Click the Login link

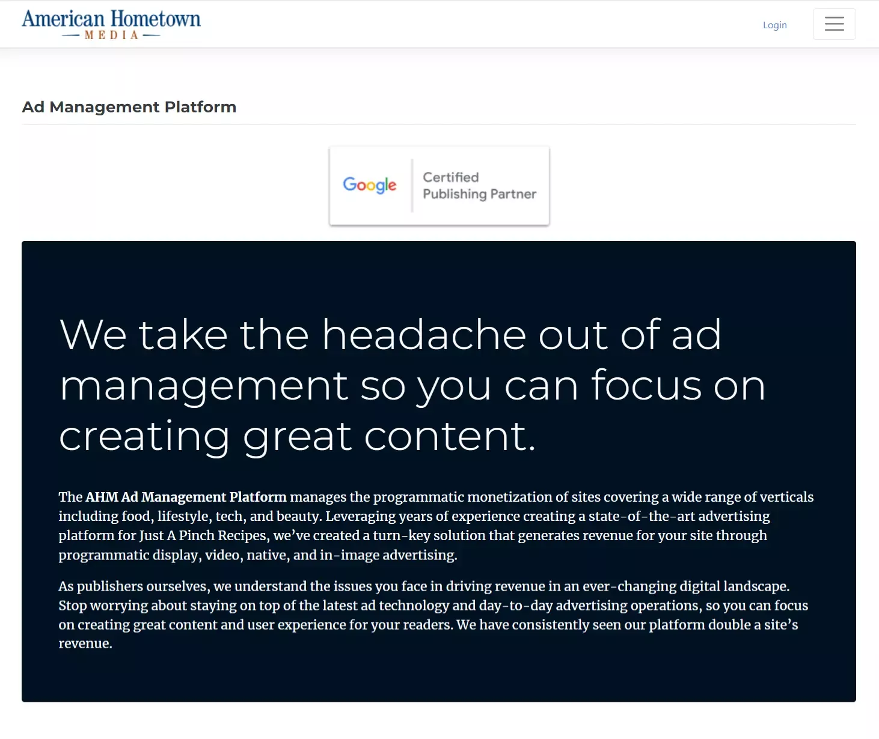(x=774, y=25)
